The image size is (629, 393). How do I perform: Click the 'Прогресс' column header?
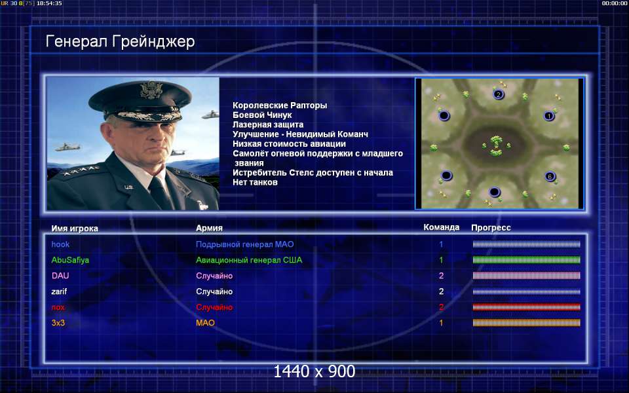pyautogui.click(x=491, y=228)
